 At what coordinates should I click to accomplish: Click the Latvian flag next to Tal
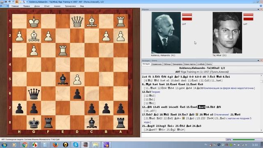click(248, 17)
